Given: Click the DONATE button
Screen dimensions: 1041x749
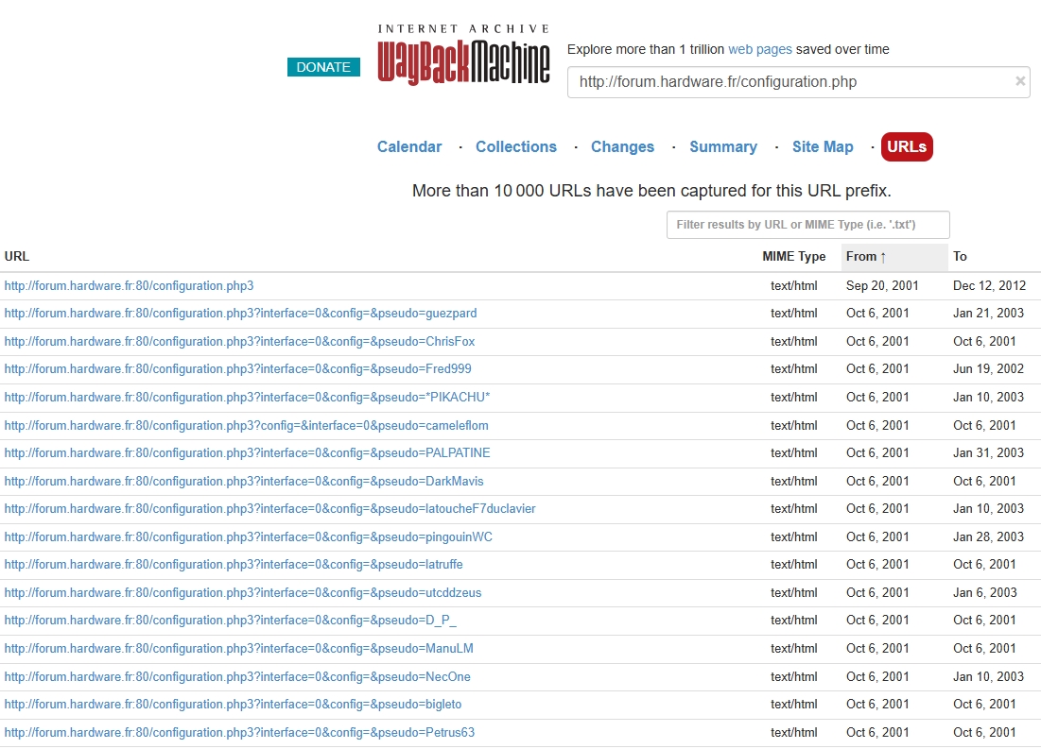Looking at the screenshot, I should (x=323, y=67).
